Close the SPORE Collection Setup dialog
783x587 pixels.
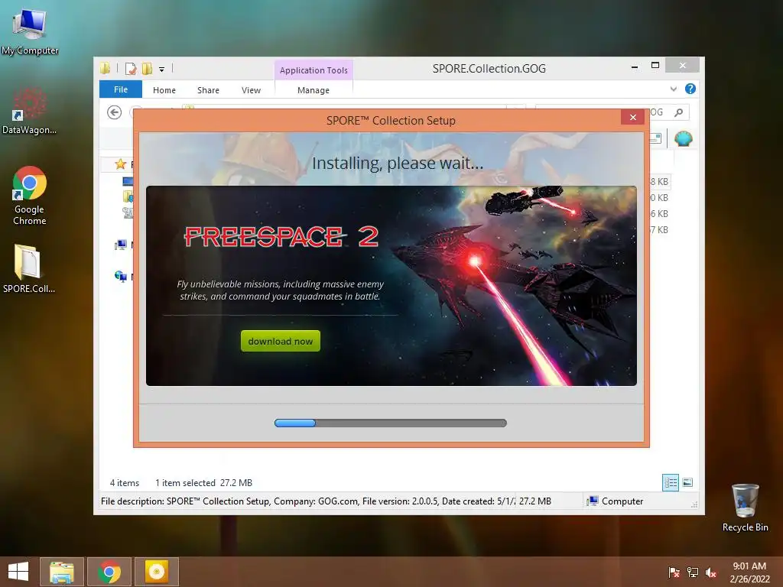(632, 117)
